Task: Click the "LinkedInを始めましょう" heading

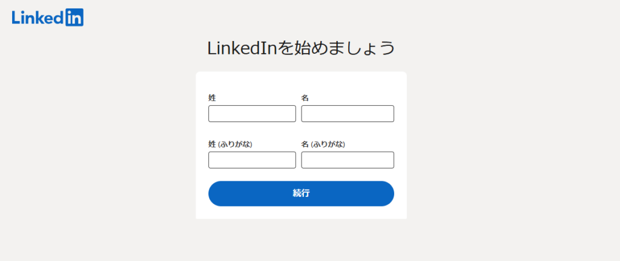Action: pyautogui.click(x=301, y=48)
